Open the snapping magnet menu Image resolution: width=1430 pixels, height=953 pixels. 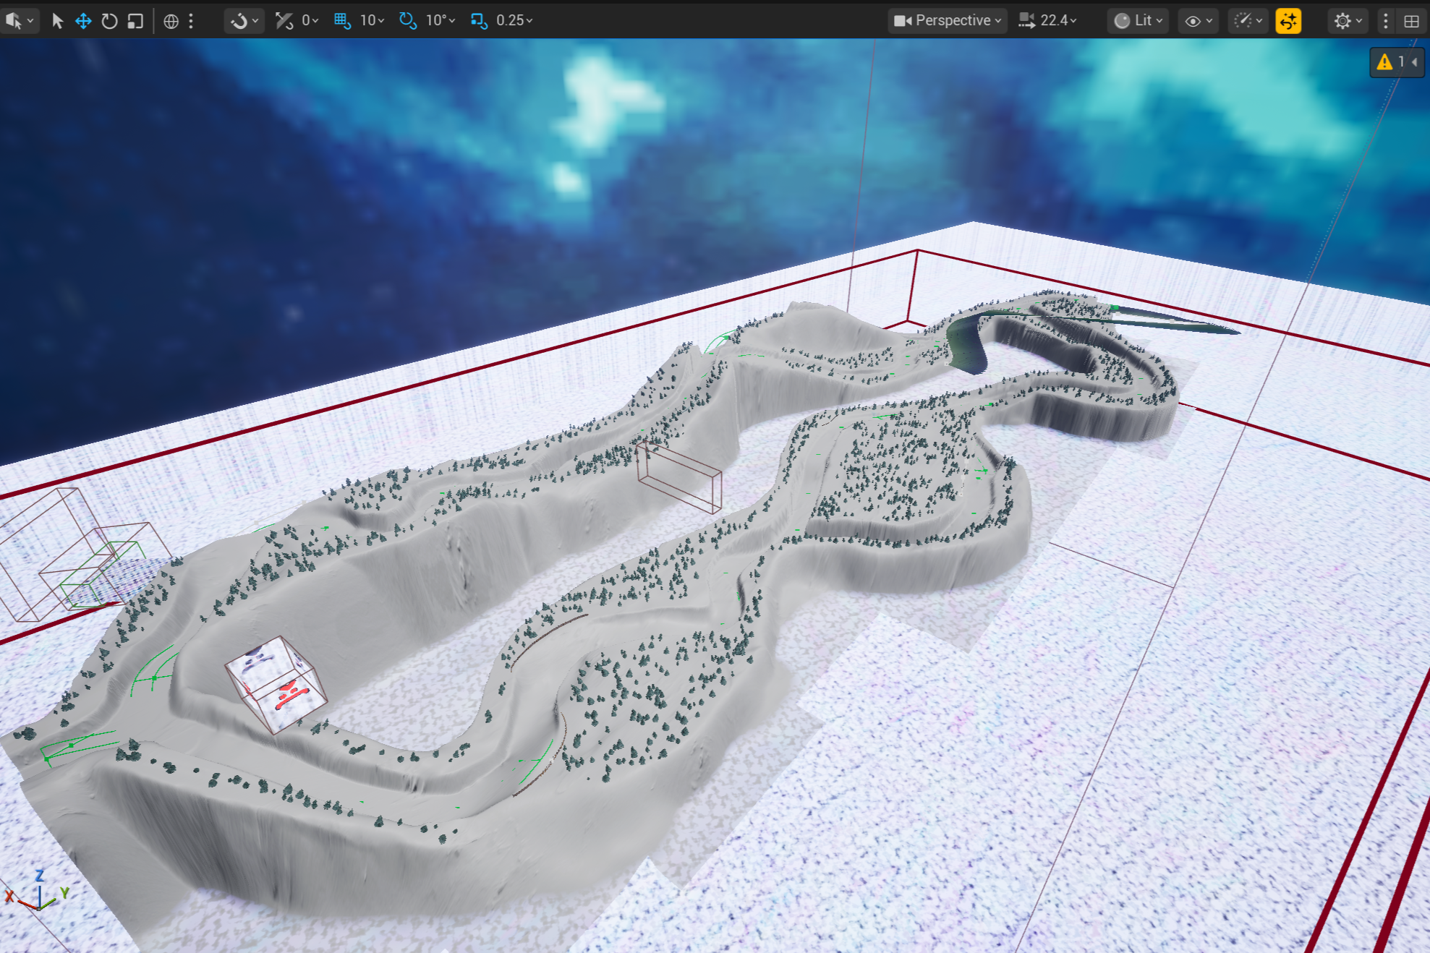tap(244, 20)
